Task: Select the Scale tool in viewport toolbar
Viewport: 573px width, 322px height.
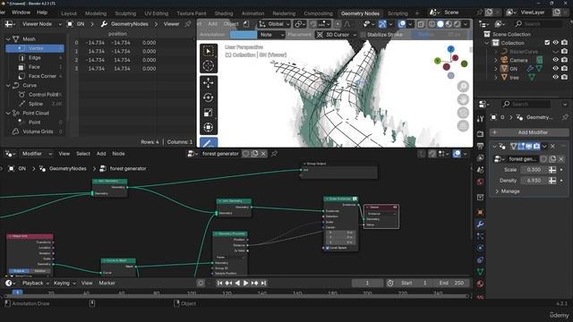Action: (x=209, y=113)
